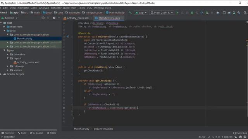Click MainActivity breadcrumb in navigation bar
Viewport: 248px width, 139px height.
[115, 13]
